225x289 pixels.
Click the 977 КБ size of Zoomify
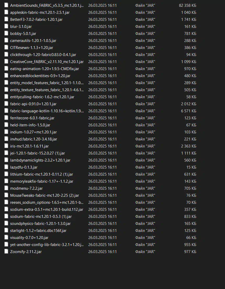point(190,251)
